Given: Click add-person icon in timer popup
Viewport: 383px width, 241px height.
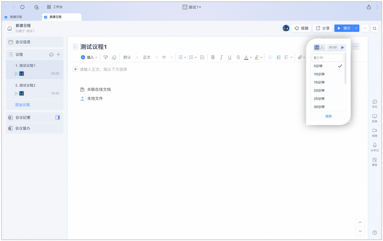Looking at the screenshot, I should (x=323, y=47).
